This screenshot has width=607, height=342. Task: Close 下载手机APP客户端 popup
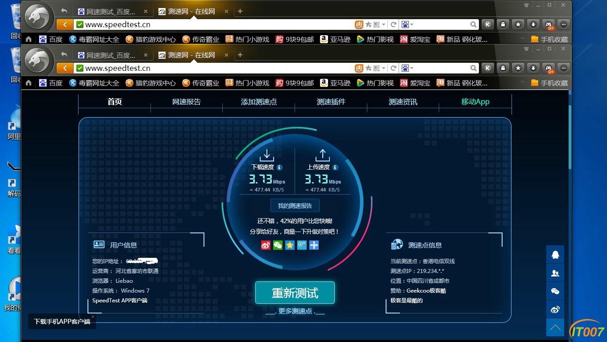pyautogui.click(x=93, y=317)
